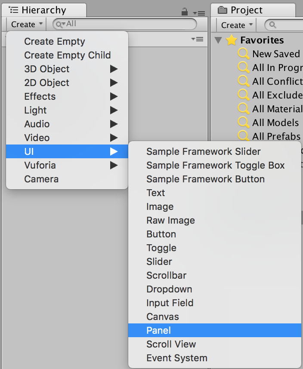Open the Project Create dropdown
This screenshot has width=303, height=369.
[237, 25]
